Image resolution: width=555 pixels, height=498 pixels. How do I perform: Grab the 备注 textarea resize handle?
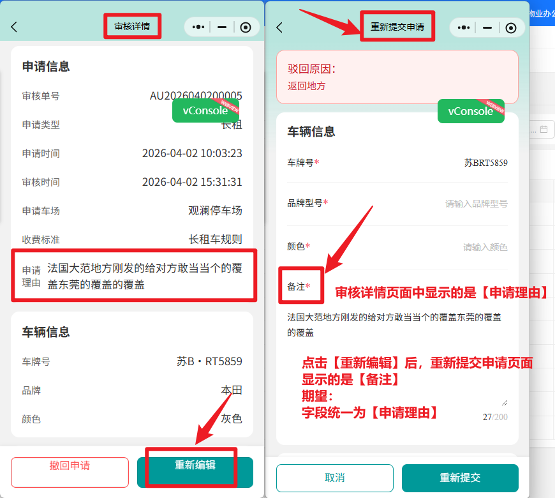click(x=505, y=402)
